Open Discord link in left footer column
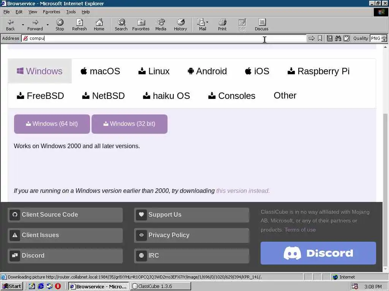 pos(65,256)
